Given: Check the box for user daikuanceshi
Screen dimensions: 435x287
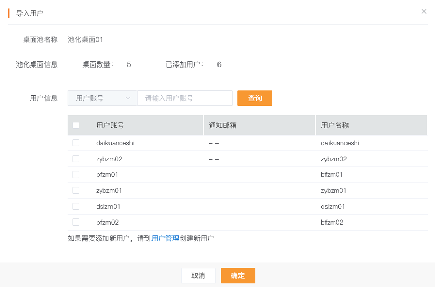Looking at the screenshot, I should pos(76,143).
